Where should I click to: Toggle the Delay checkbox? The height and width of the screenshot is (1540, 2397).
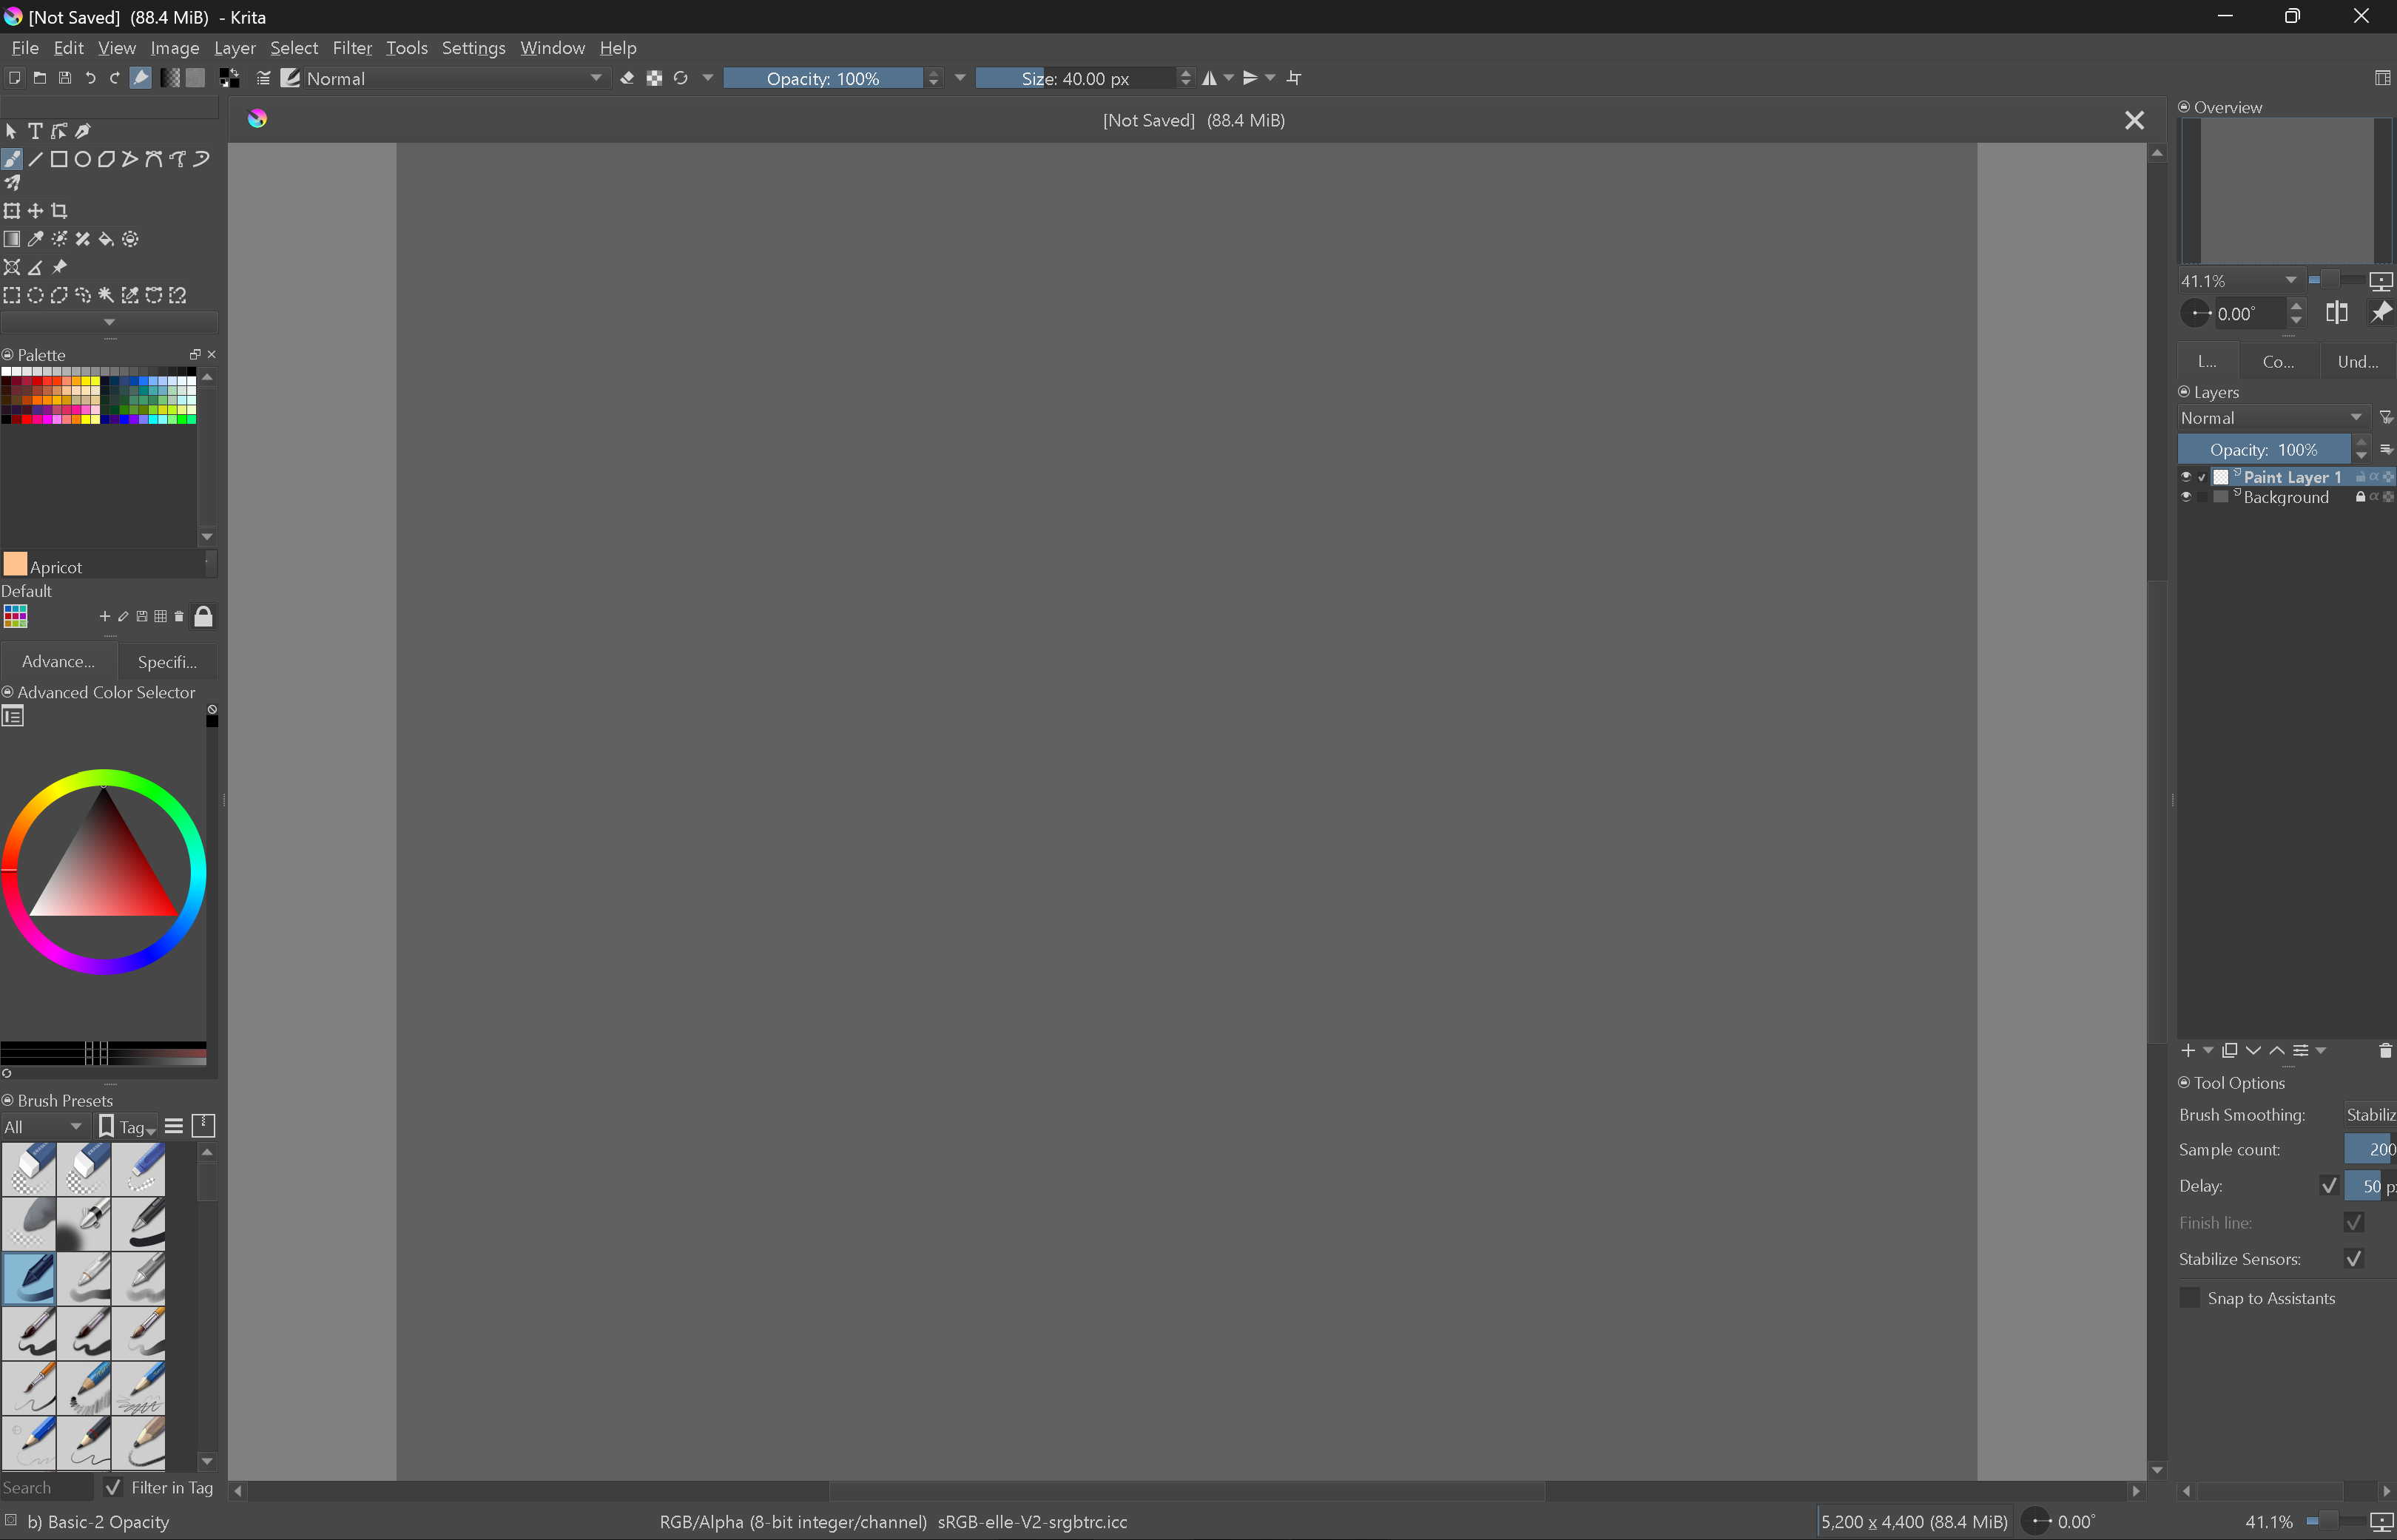2329,1186
